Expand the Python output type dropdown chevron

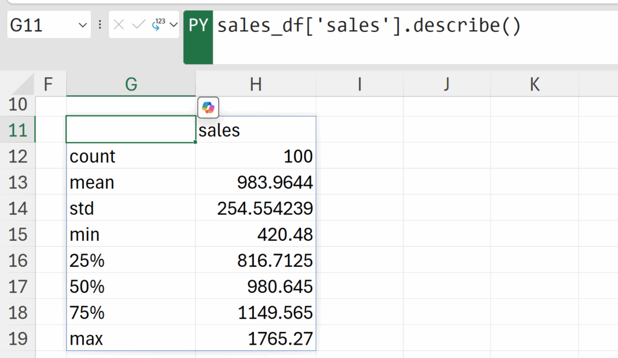(x=174, y=25)
